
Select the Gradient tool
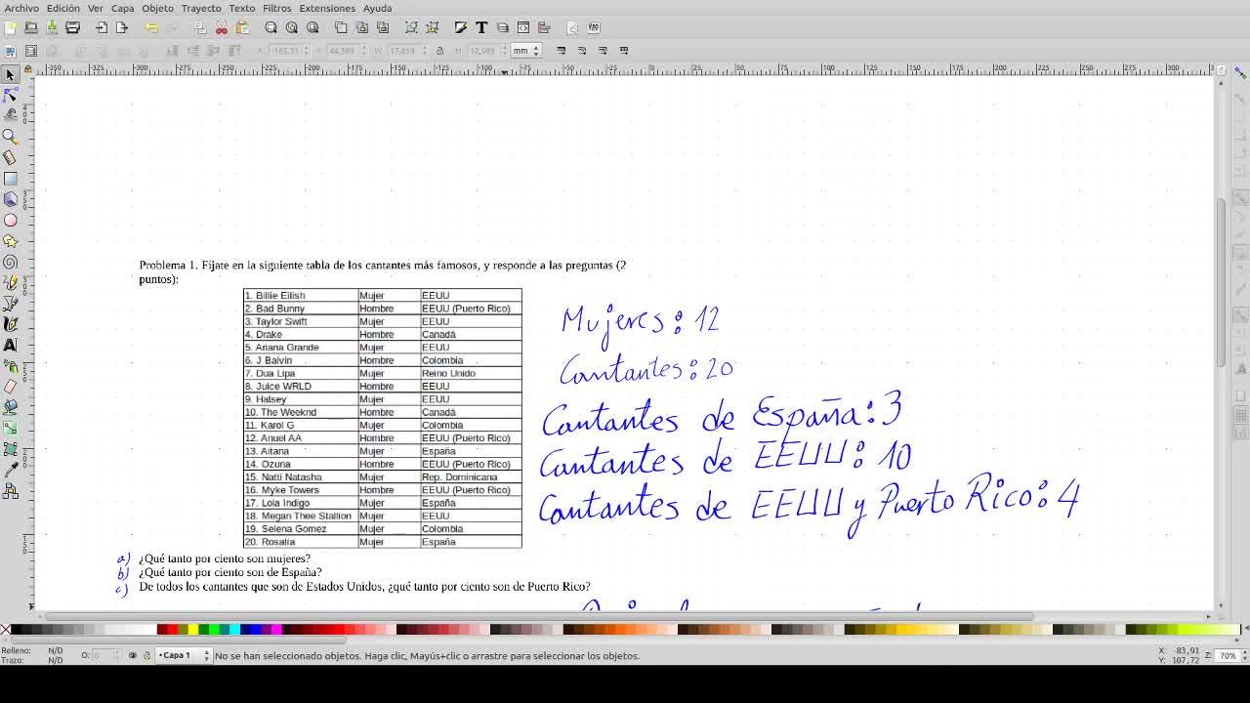pos(11,429)
